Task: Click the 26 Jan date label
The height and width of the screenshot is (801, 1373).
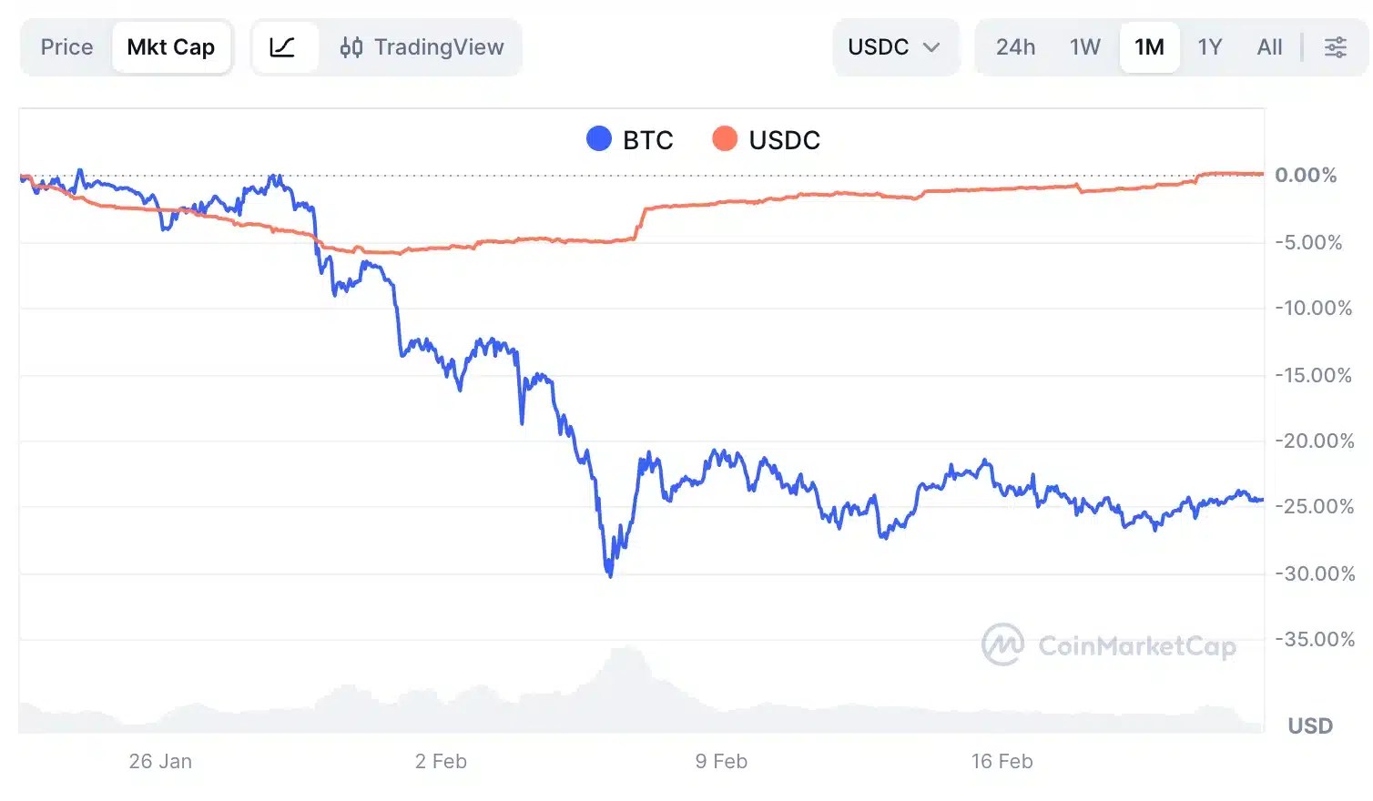Action: [160, 761]
